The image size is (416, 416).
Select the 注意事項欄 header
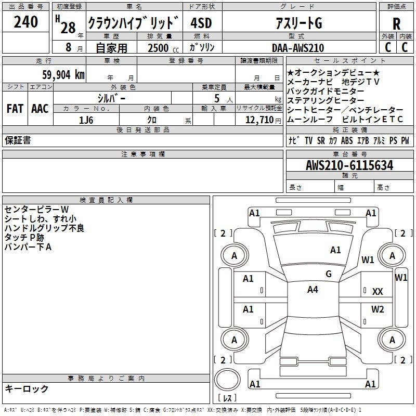142,154
